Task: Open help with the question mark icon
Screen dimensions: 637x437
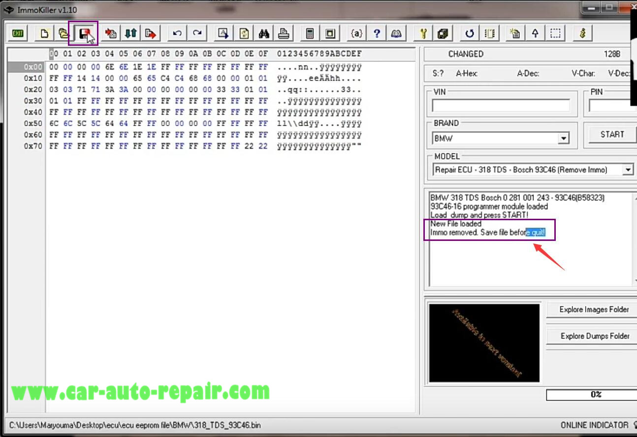Action: (377, 34)
